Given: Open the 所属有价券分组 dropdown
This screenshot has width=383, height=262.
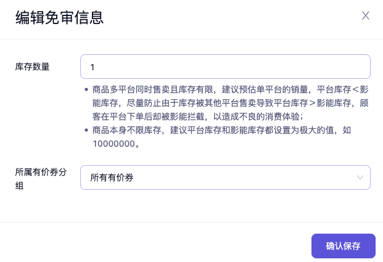Looking at the screenshot, I should 225,178.
